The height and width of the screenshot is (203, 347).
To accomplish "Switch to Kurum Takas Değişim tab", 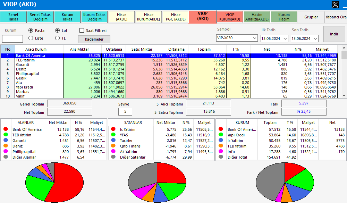I will (x=94, y=17).
